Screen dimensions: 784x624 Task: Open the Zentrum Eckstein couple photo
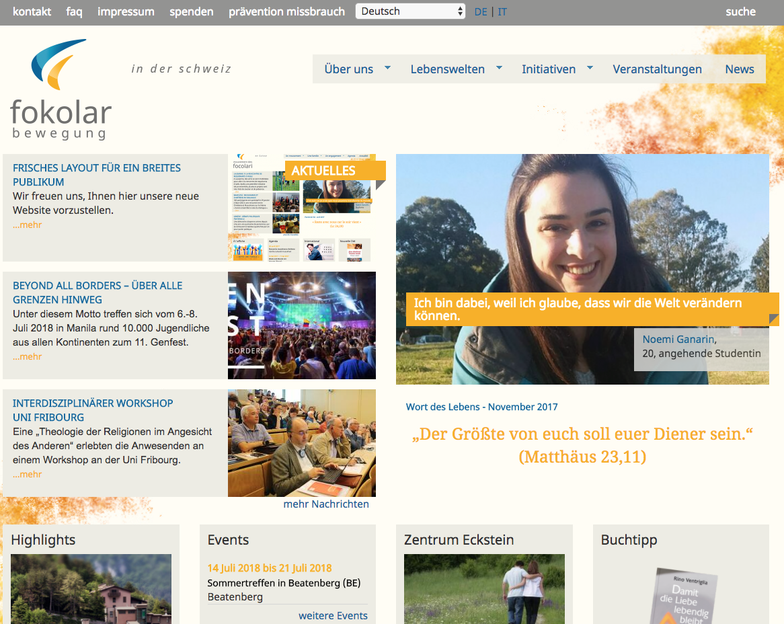(484, 589)
